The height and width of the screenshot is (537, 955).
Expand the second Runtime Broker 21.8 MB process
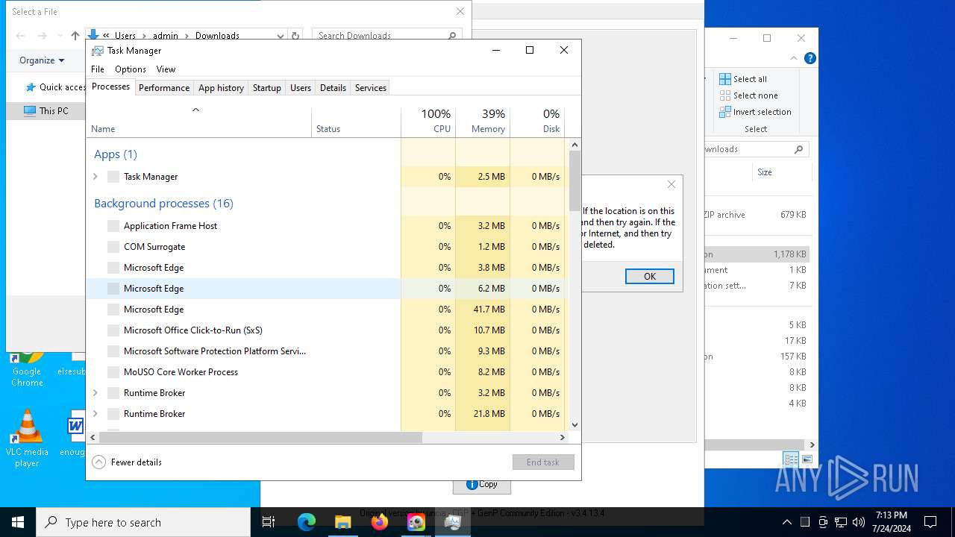(x=95, y=414)
